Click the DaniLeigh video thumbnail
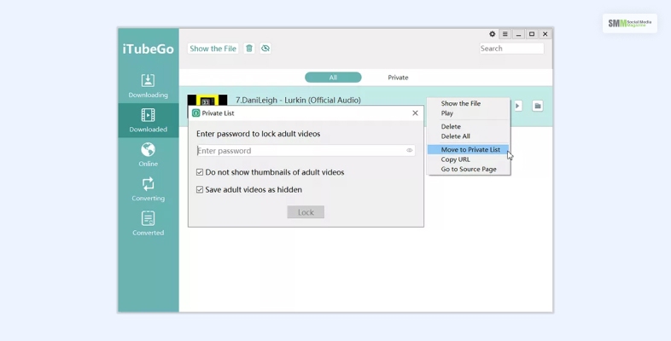Viewport: 671px width, 341px height. pyautogui.click(x=207, y=101)
